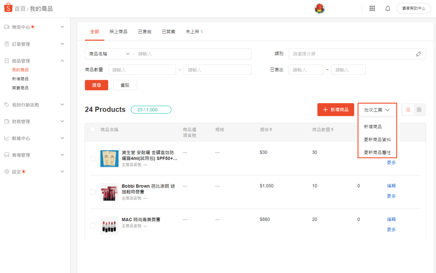Click 更多 link for 資生堂 product
Screen dimensions: 436x273
click(x=391, y=162)
